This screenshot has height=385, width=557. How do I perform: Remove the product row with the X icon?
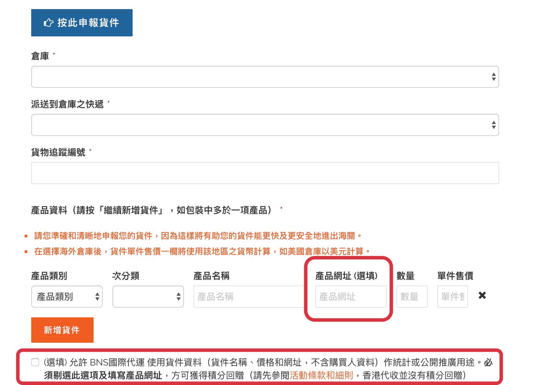point(482,295)
